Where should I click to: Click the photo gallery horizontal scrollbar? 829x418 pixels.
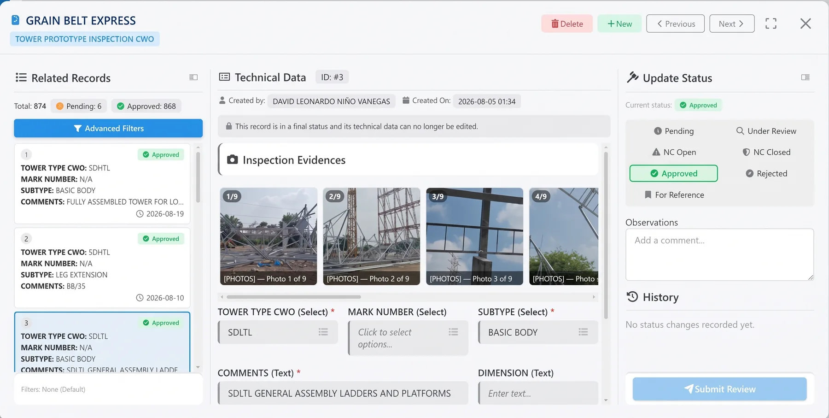(x=294, y=297)
